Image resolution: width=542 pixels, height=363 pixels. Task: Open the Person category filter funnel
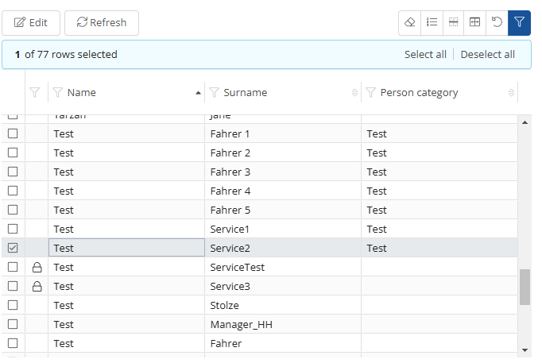pos(370,93)
